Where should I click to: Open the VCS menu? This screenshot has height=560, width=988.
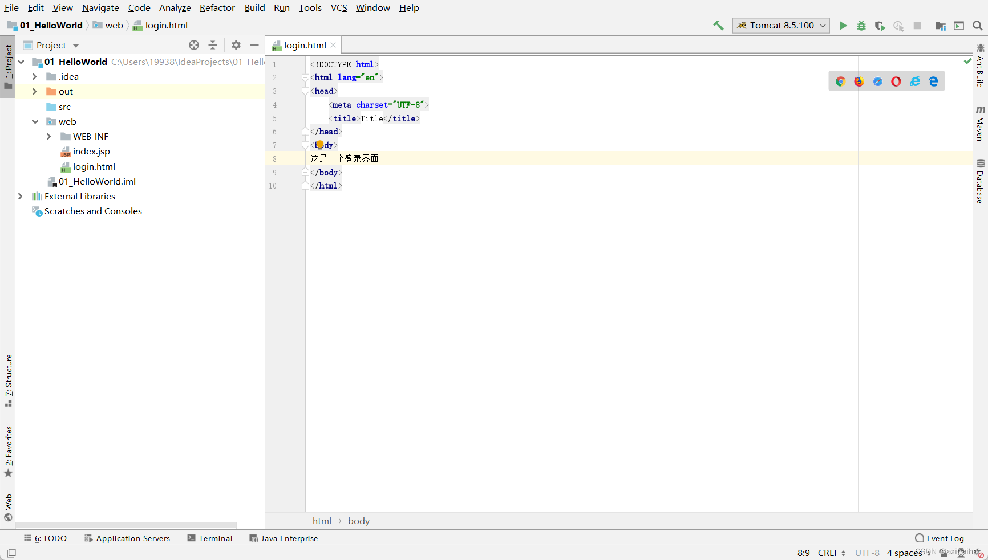click(339, 7)
